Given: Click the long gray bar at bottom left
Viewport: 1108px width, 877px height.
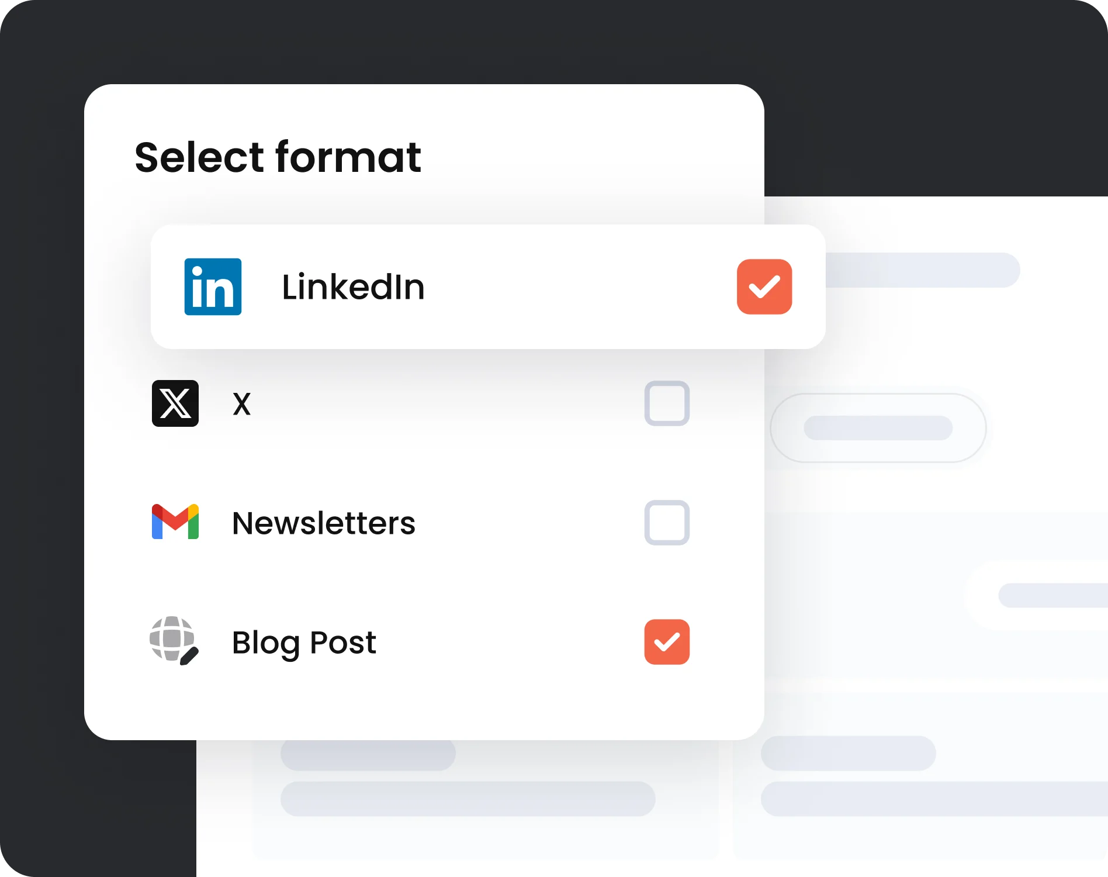Looking at the screenshot, I should pos(468,799).
